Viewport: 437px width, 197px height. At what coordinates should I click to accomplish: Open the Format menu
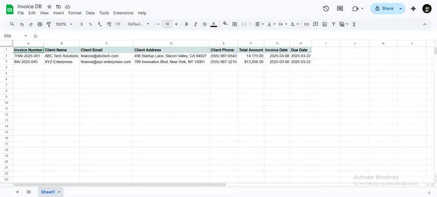[x=75, y=13]
